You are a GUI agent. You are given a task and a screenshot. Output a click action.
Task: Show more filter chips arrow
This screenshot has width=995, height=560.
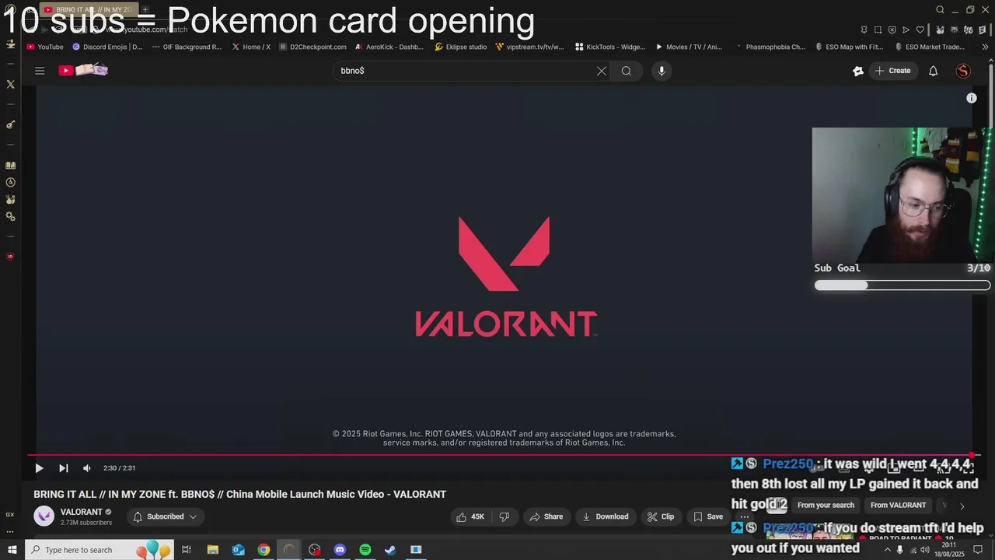[x=962, y=506]
